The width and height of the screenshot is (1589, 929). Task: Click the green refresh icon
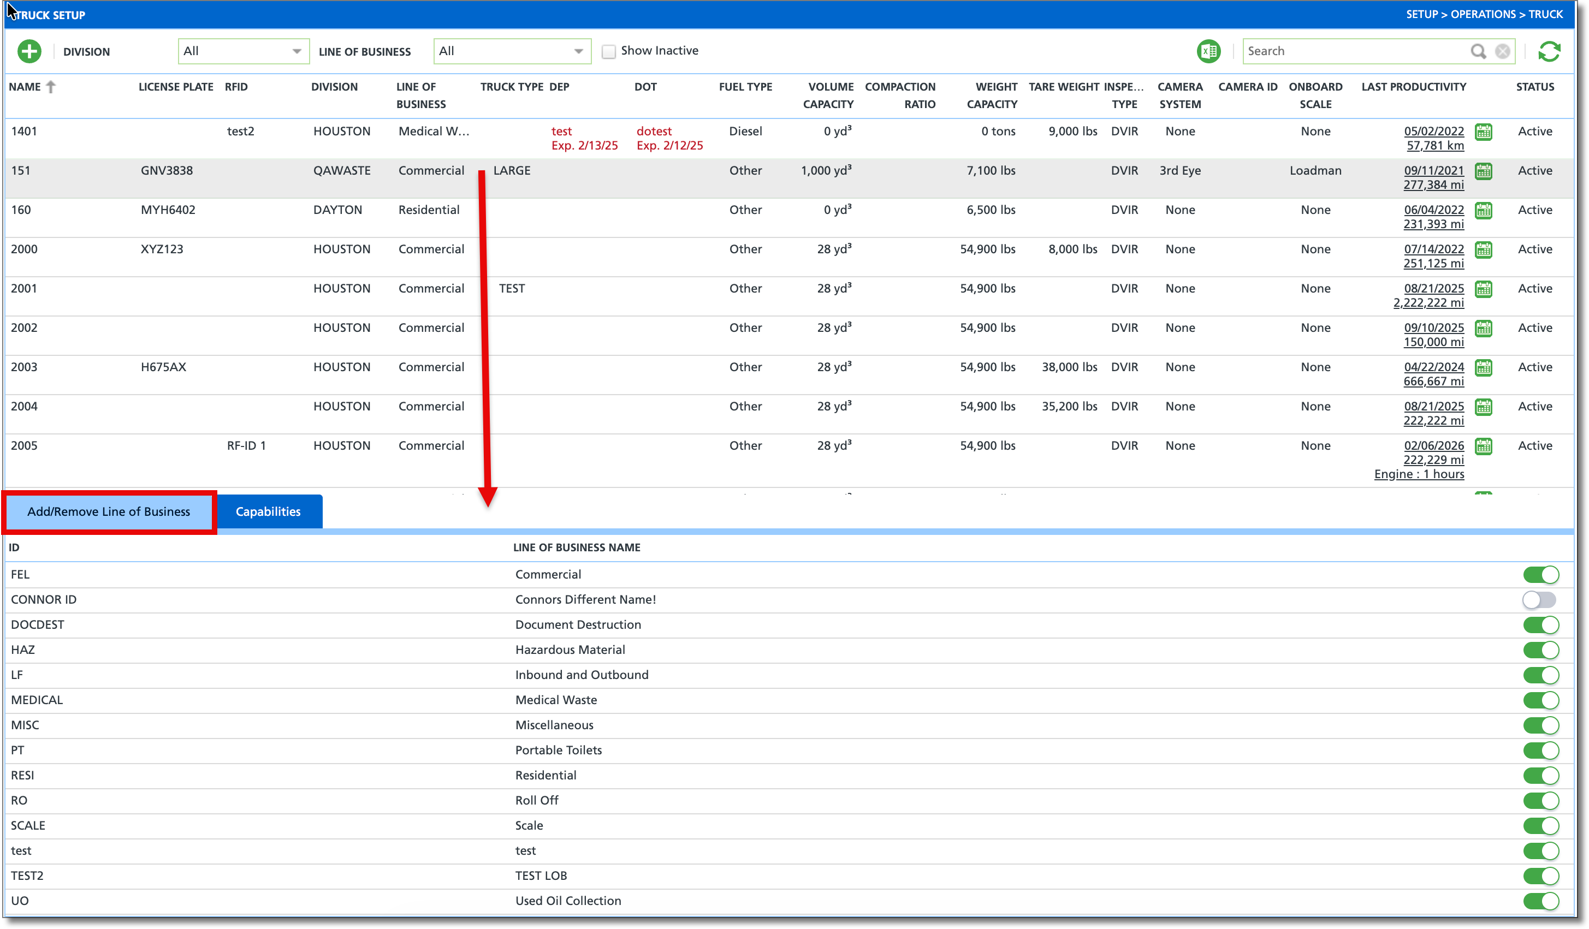tap(1549, 51)
